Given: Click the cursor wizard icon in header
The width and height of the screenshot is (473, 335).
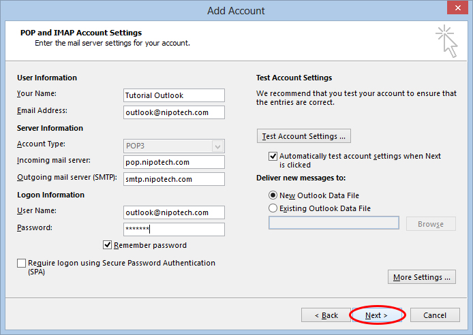Looking at the screenshot, I should pos(446,42).
